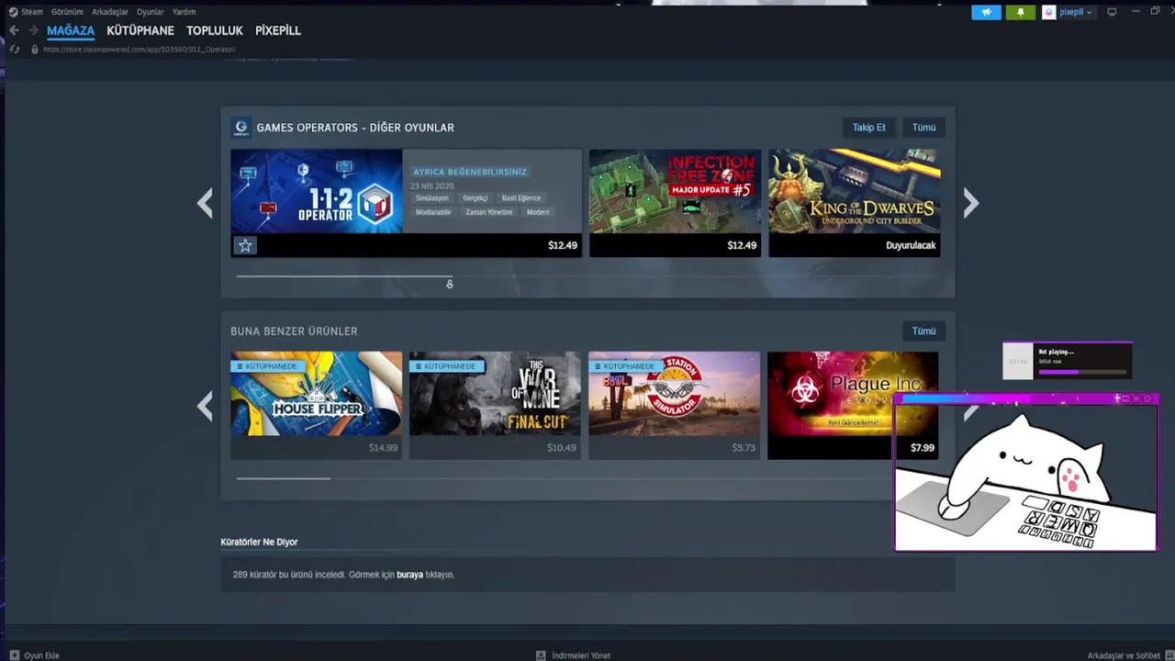Go back with the left arrow icon
1175x661 pixels.
click(x=14, y=30)
